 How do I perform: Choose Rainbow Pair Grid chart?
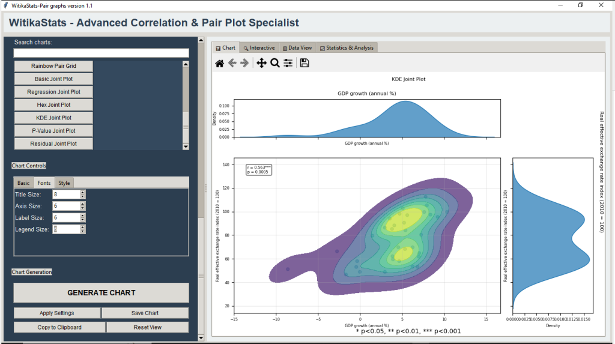tap(53, 66)
